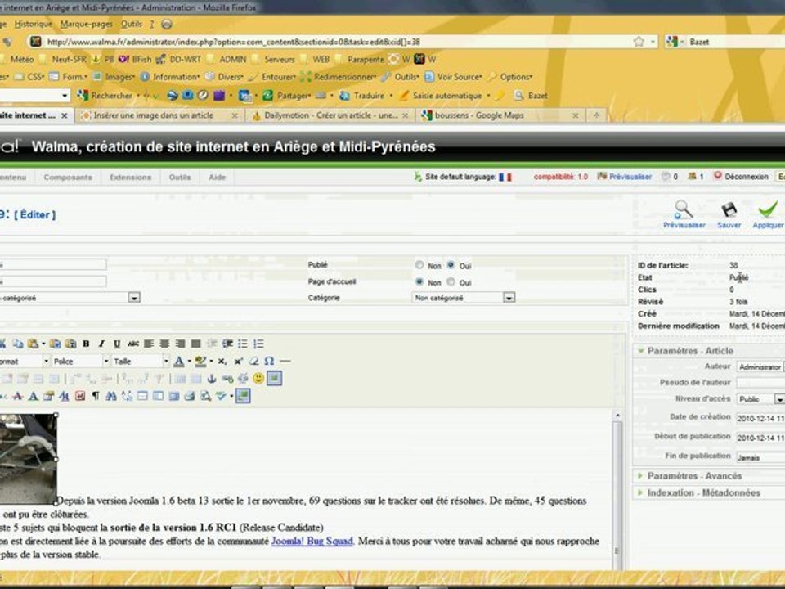Insert horizontal rule line
This screenshot has width=785, height=589.
point(285,361)
